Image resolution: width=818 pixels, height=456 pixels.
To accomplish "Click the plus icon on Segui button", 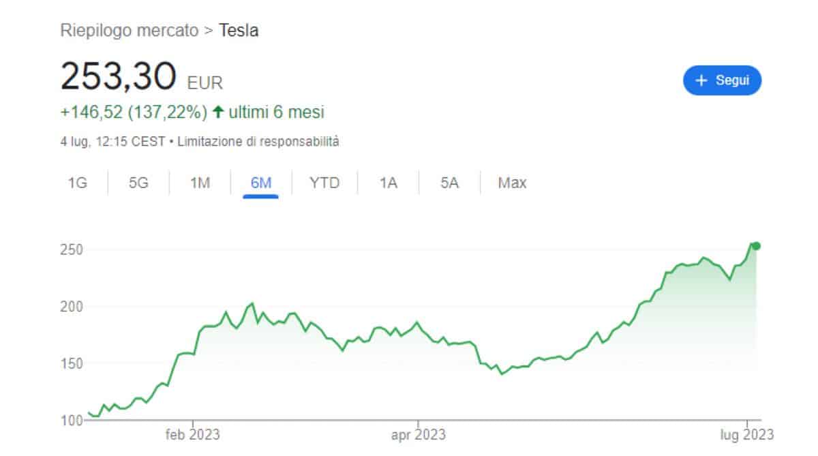I will [x=701, y=80].
